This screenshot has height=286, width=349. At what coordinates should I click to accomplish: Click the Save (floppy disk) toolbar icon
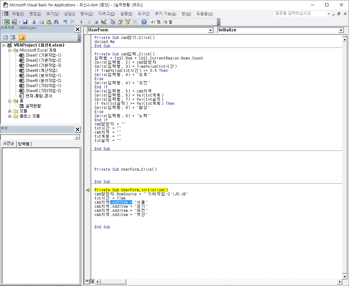25,22
